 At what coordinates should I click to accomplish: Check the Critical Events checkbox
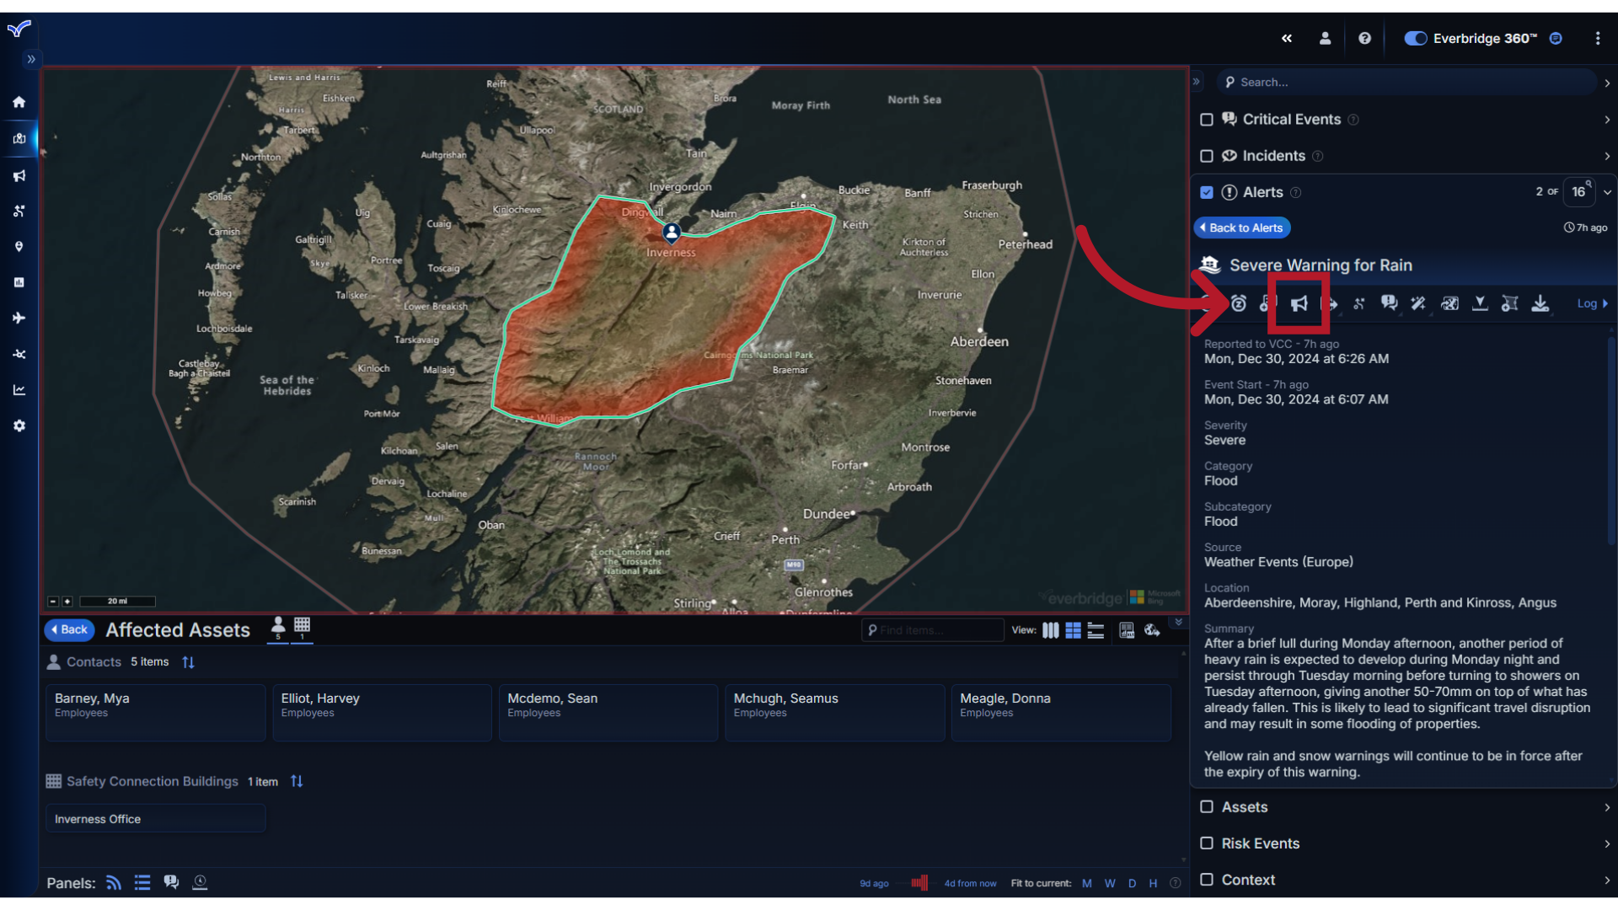click(1207, 120)
